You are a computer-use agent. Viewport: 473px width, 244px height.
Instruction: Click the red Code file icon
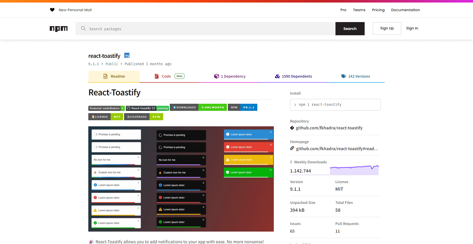(157, 76)
